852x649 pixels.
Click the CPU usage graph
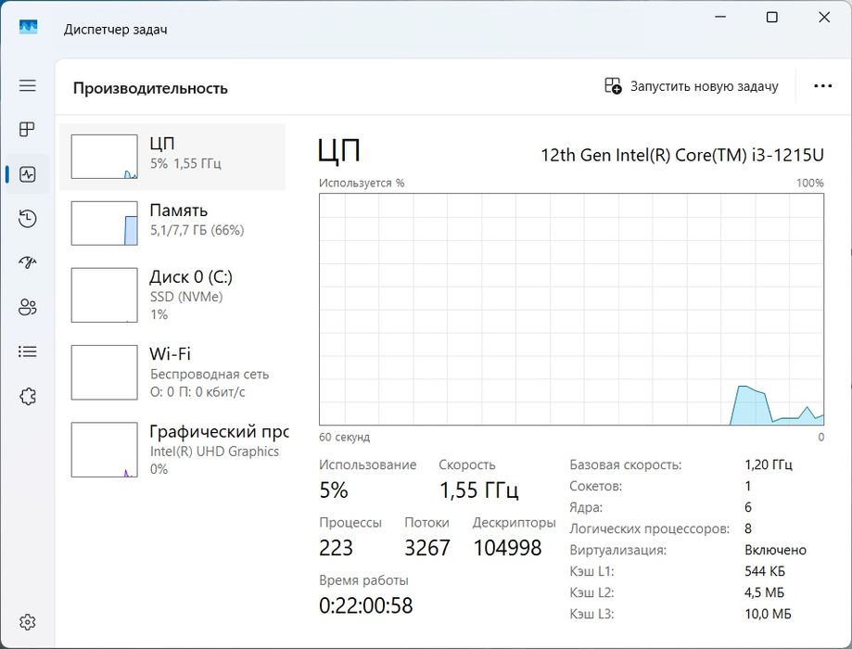[571, 309]
